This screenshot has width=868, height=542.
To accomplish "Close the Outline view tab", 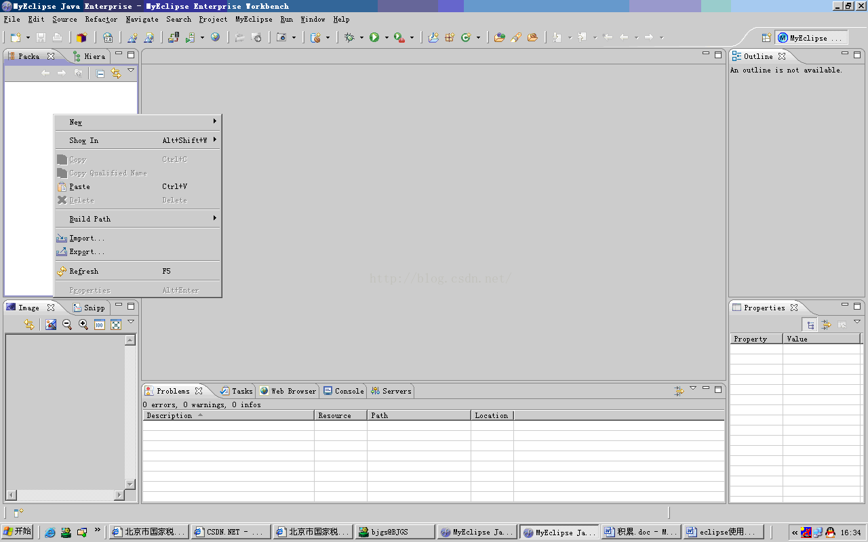I will coord(782,56).
